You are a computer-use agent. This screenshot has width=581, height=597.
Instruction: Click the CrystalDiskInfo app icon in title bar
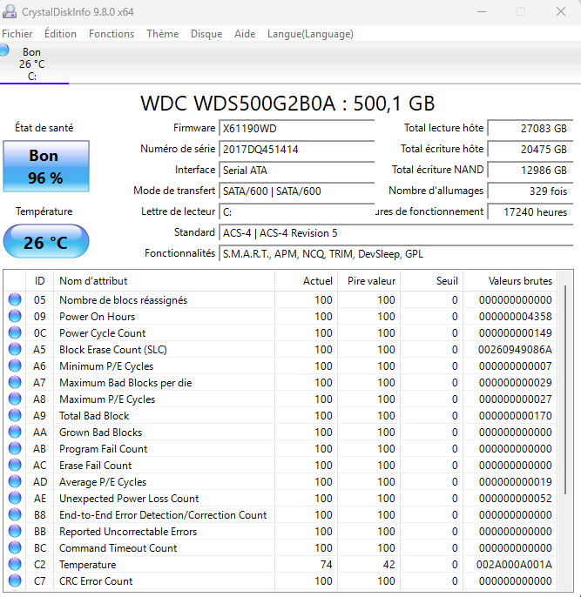click(x=9, y=12)
